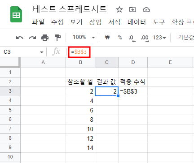Open the 삽입 menu
Image resolution: width=194 pixels, height=163 pixels.
click(95, 22)
